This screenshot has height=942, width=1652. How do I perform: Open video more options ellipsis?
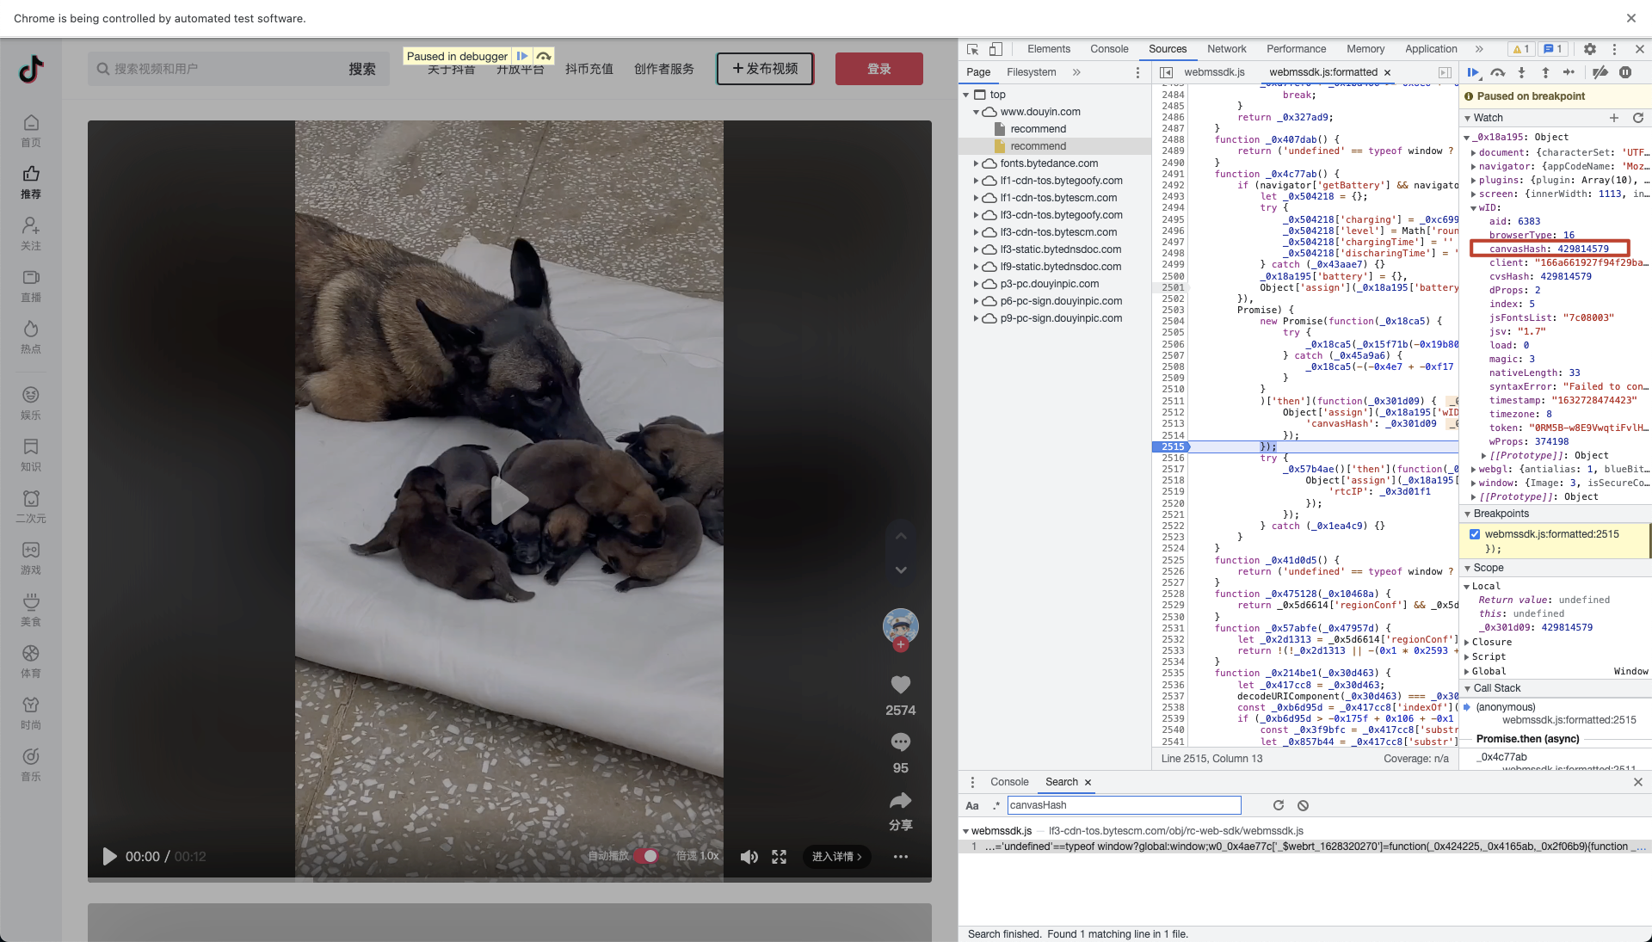coord(900,857)
